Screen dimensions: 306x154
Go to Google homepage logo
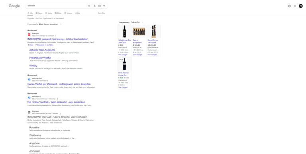(14, 6)
